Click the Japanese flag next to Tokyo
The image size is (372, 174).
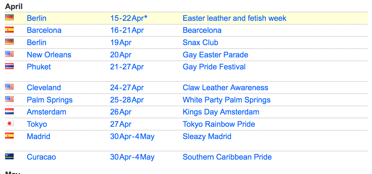(x=9, y=124)
